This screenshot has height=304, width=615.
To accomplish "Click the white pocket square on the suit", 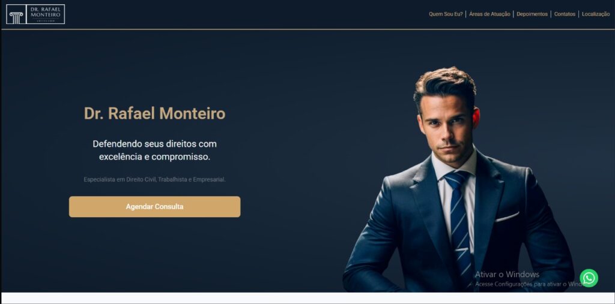I will point(507,216).
